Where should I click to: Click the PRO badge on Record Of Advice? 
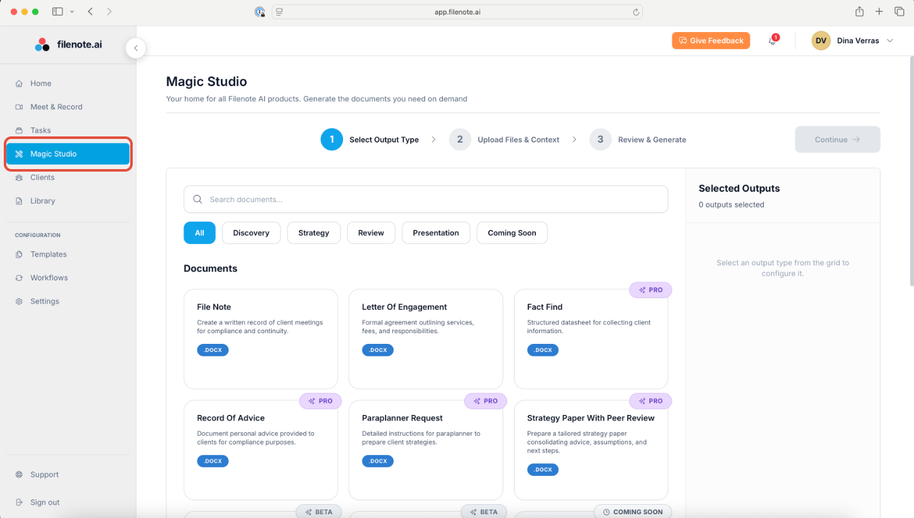(x=320, y=401)
